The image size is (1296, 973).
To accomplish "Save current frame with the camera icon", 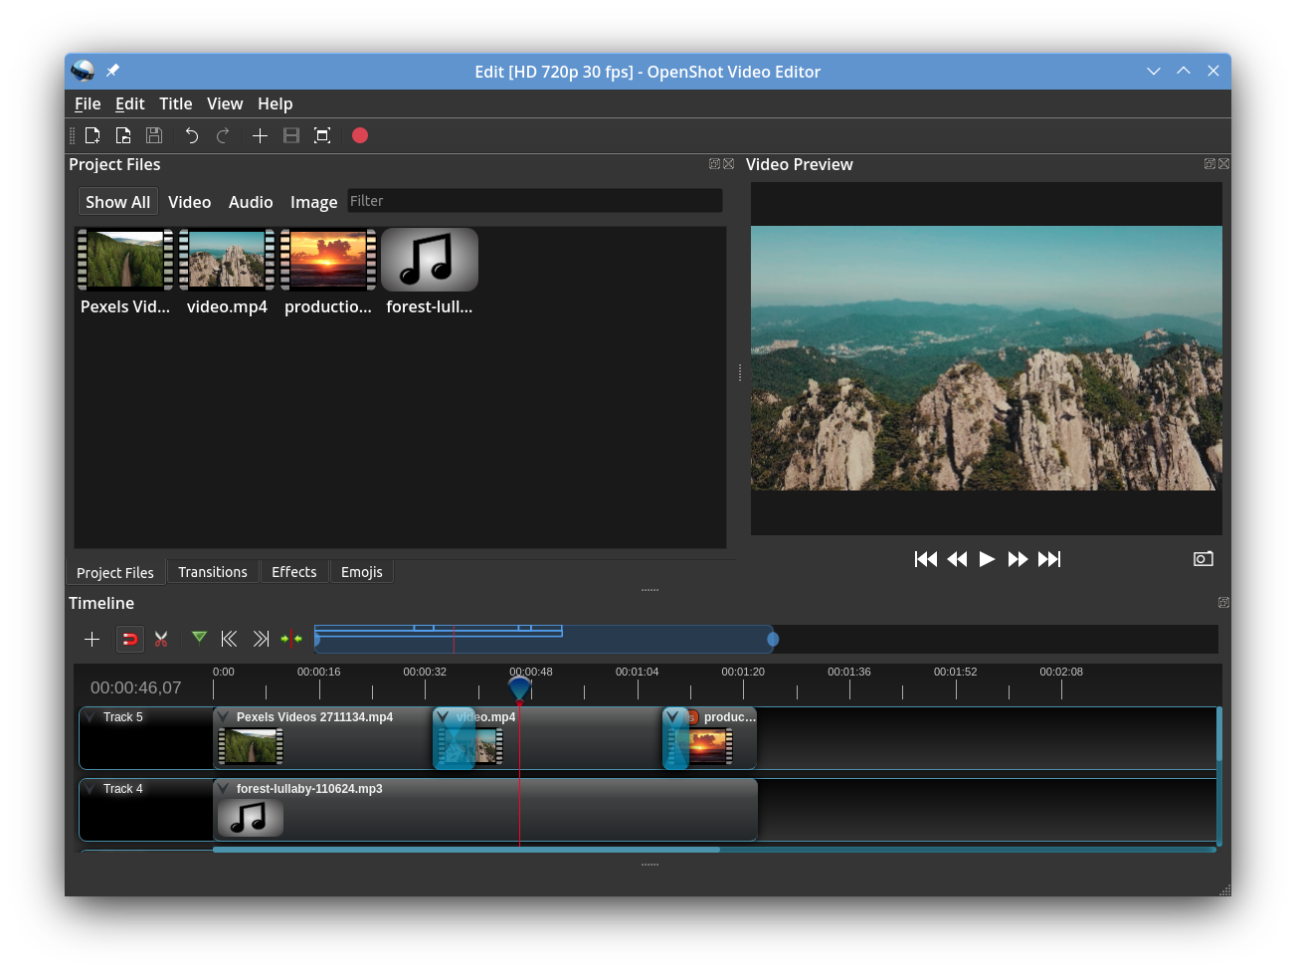I will click(1203, 559).
